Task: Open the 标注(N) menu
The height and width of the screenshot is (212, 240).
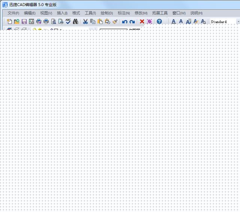Action: (x=124, y=13)
